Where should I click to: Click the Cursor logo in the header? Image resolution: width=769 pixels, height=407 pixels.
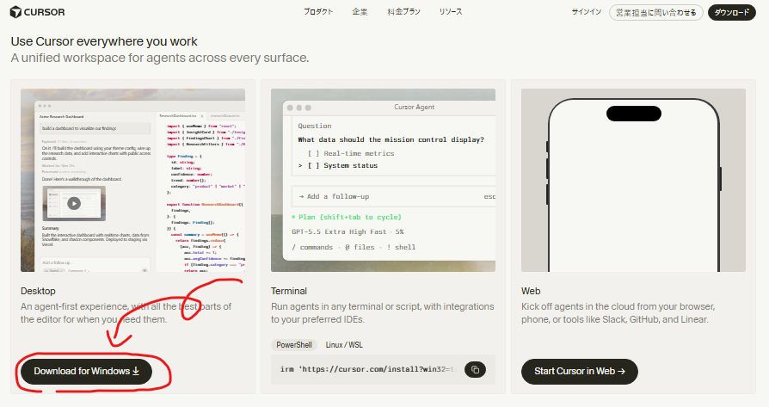[37, 12]
